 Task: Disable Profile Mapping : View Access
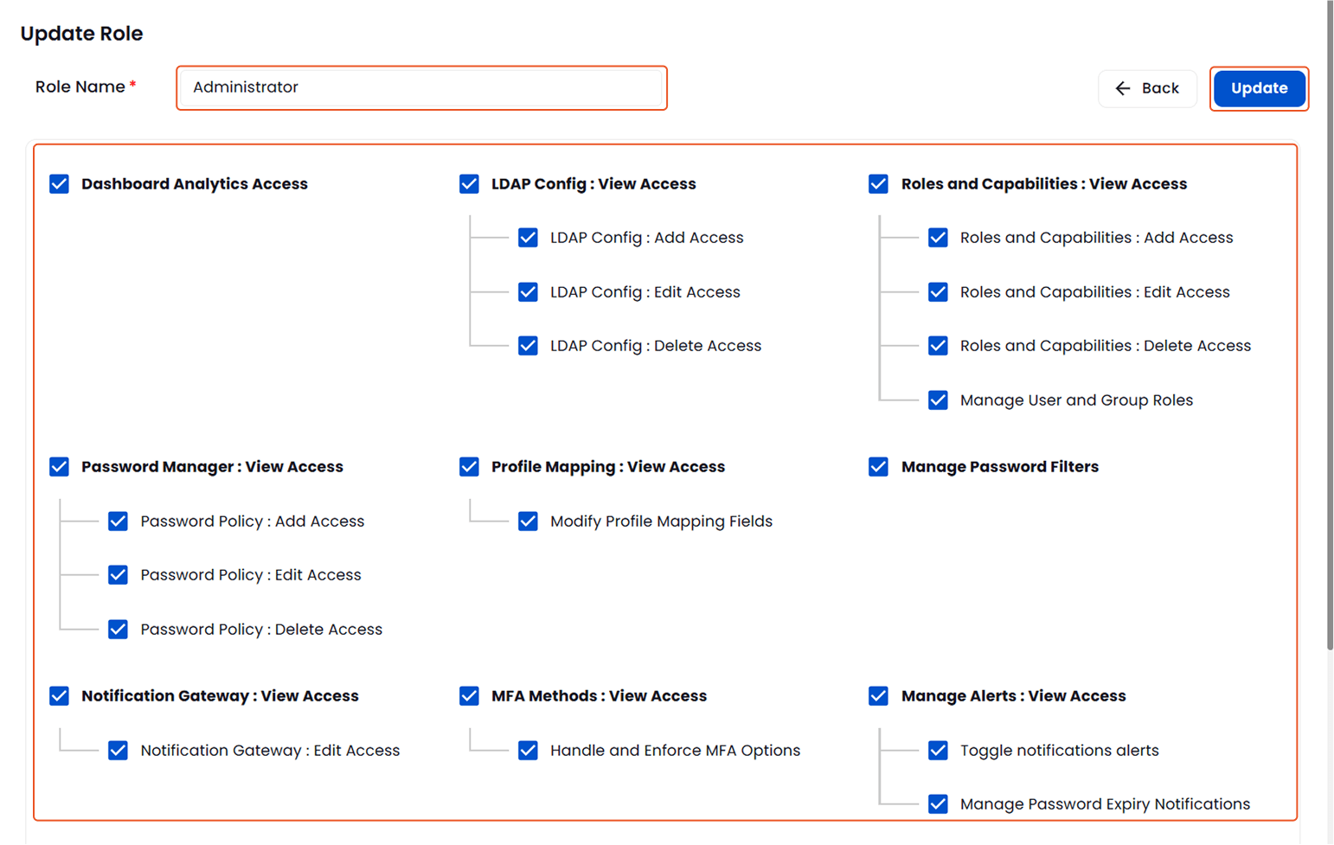pyautogui.click(x=468, y=466)
